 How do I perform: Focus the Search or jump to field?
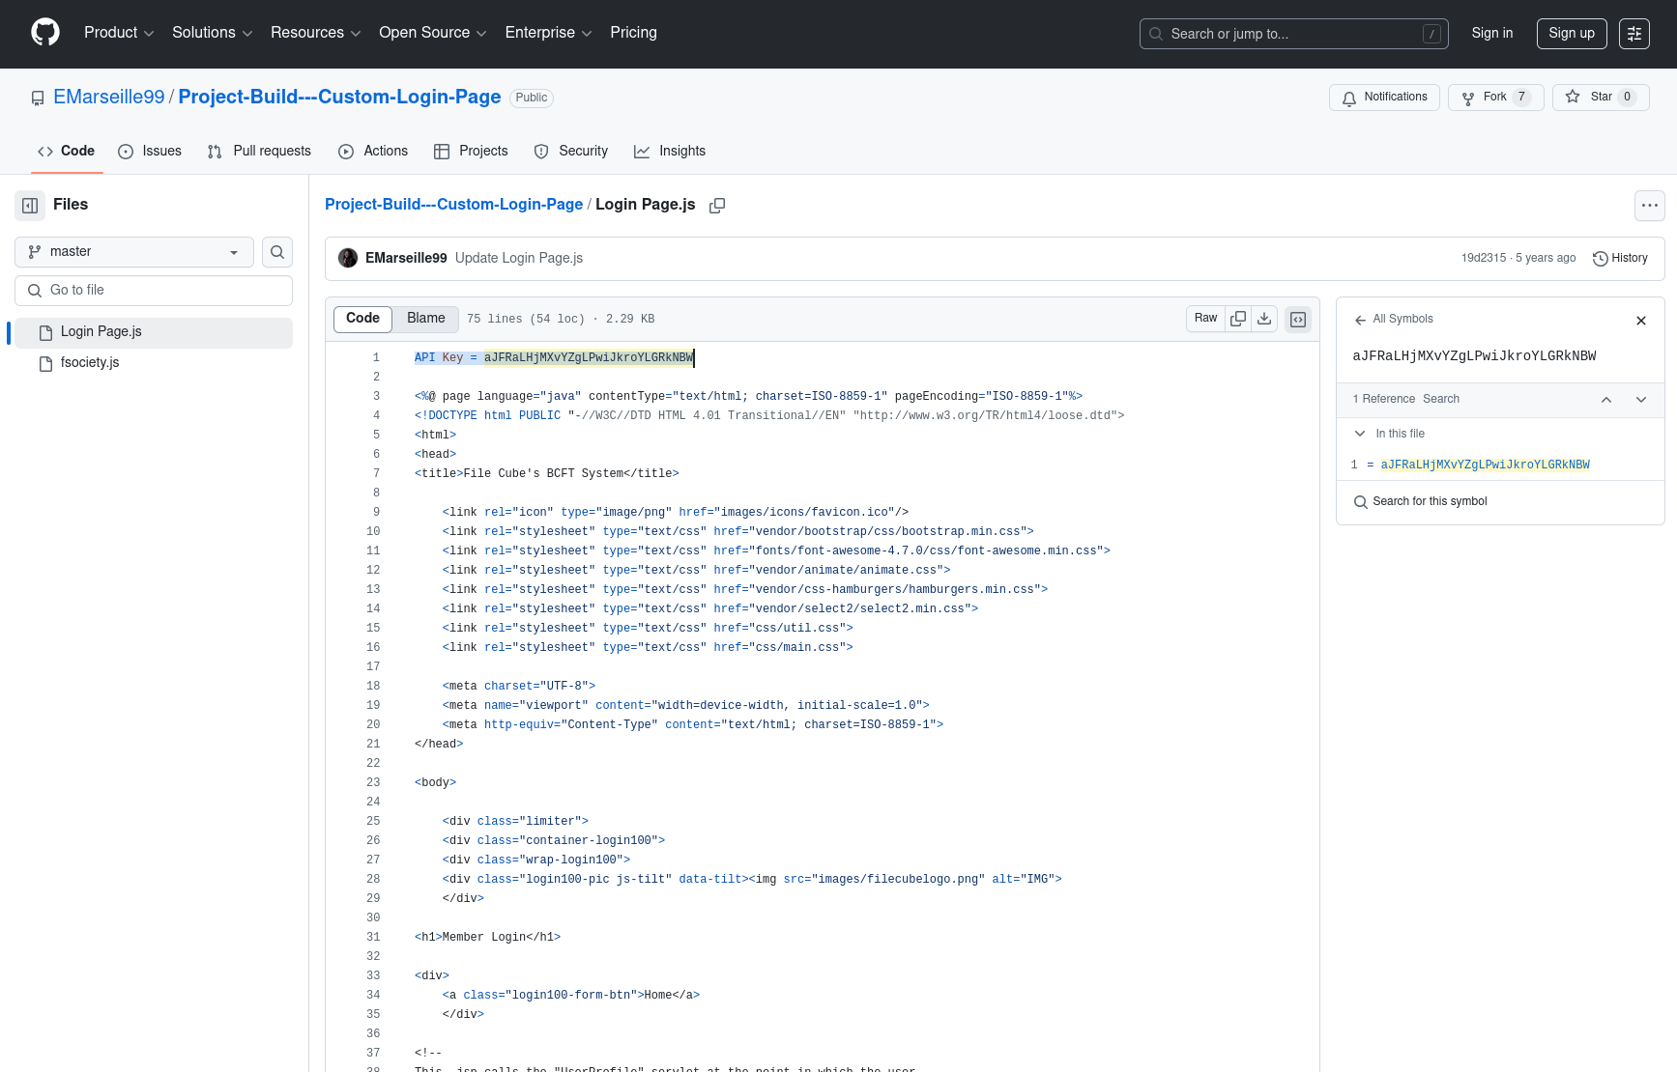(1293, 34)
